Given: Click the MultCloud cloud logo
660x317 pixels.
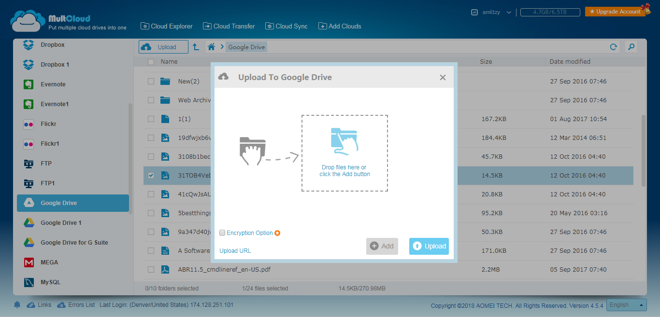Looking at the screenshot, I should coord(27,21).
